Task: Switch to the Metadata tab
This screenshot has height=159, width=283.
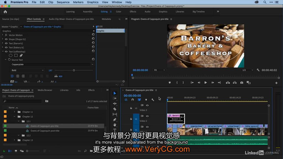Action: pos(106,19)
